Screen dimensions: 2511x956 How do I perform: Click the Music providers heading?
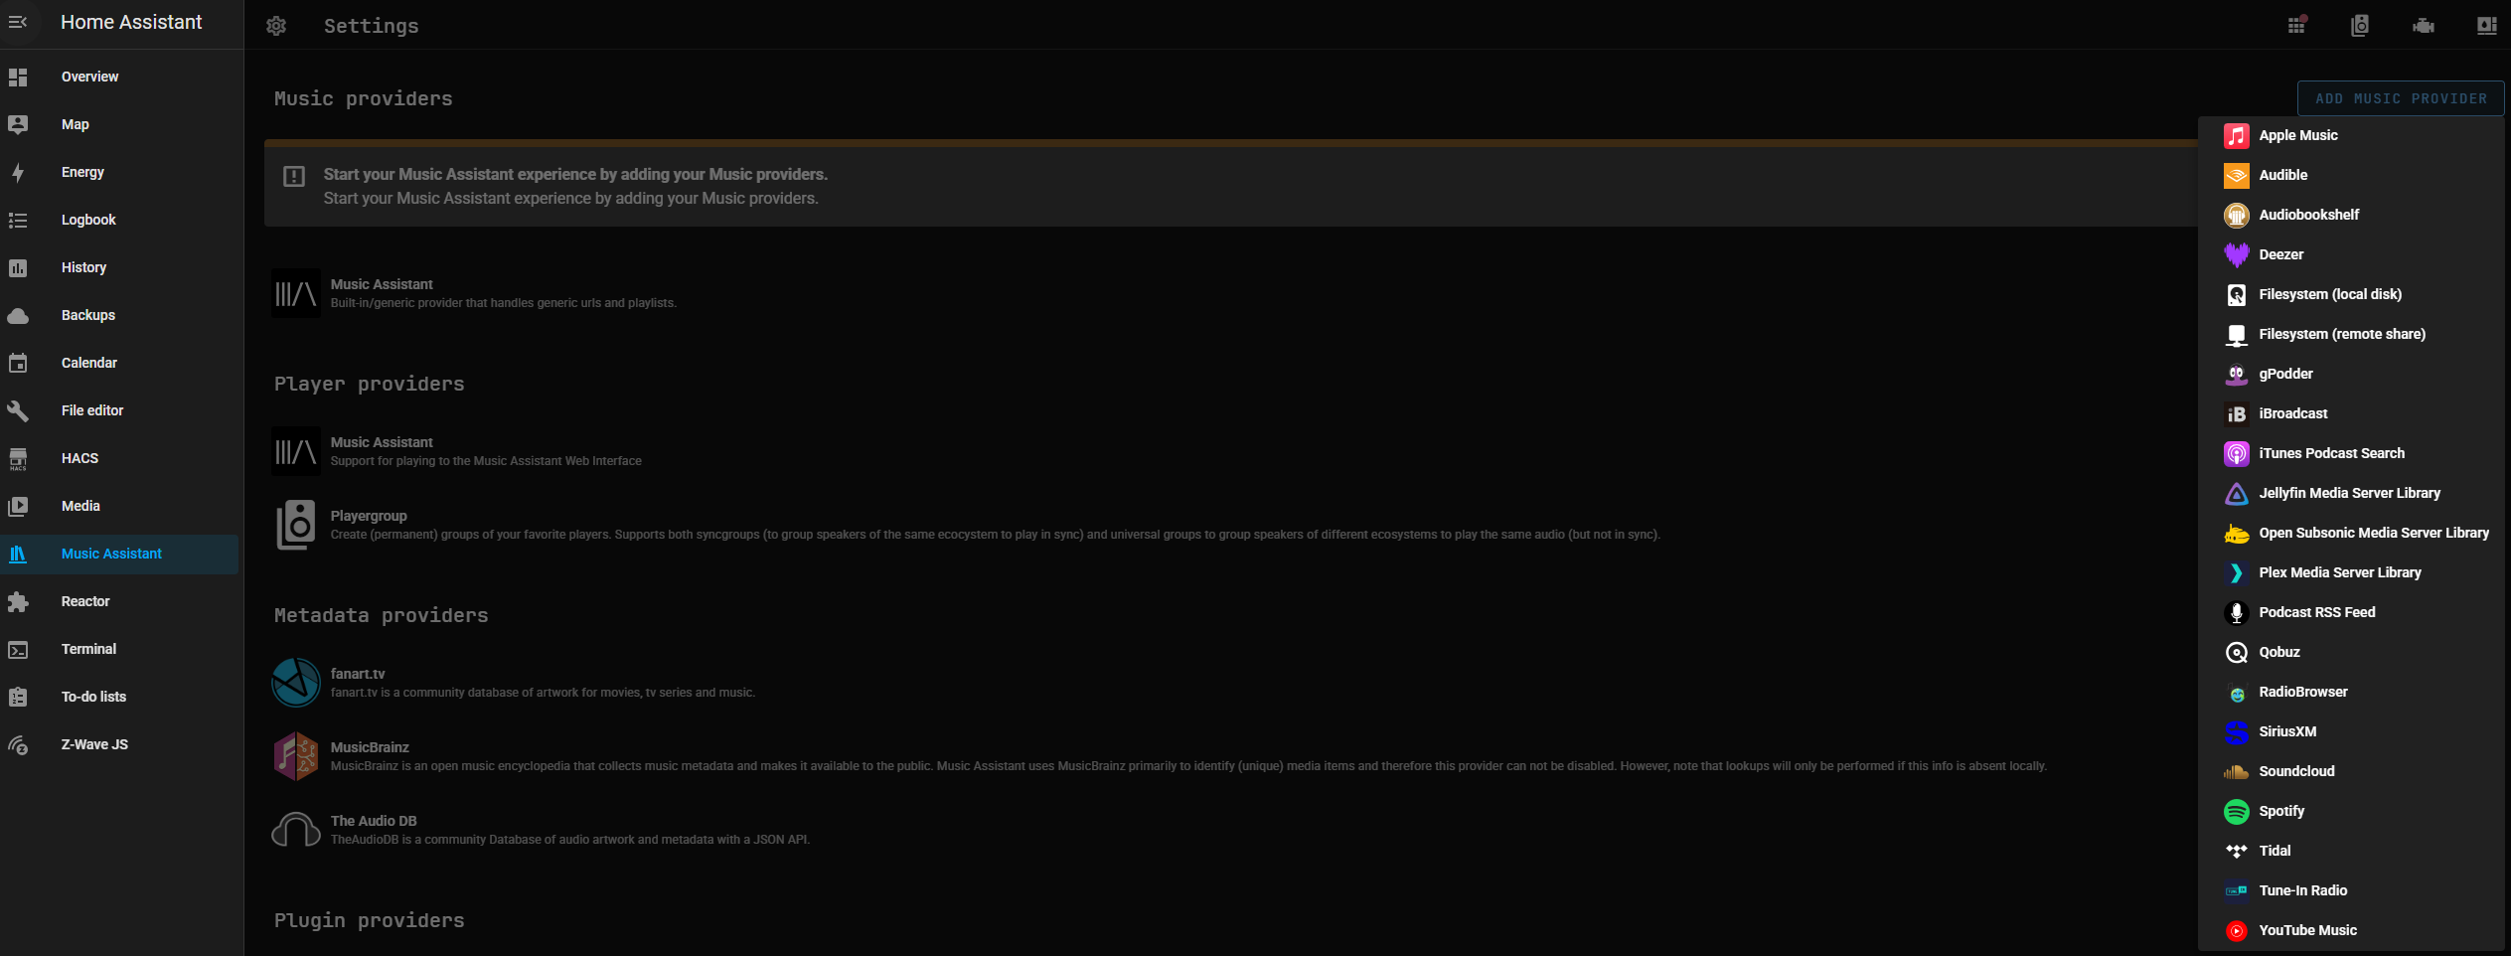[364, 98]
